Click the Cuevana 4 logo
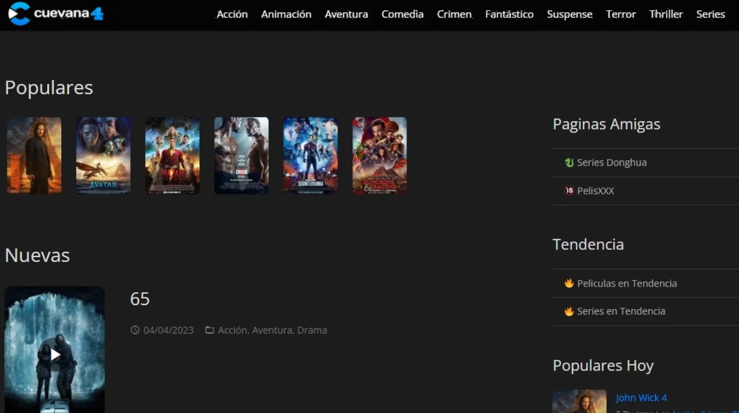The width and height of the screenshot is (739, 413). pos(55,14)
